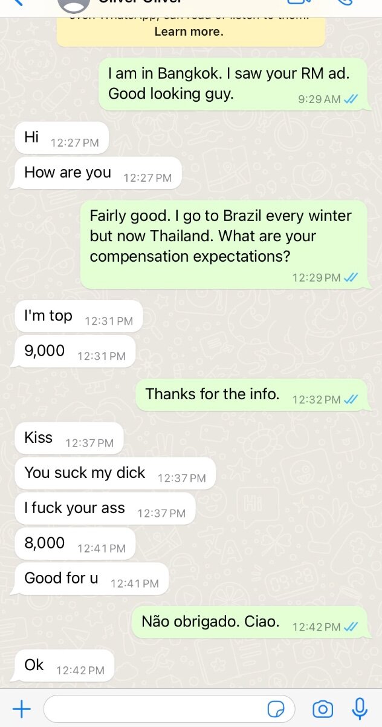
Task: Tap the back arrow
Action: click(x=18, y=2)
